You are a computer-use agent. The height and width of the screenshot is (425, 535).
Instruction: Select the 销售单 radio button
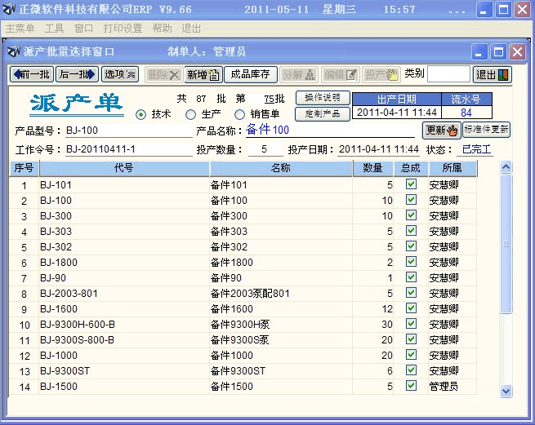coord(240,114)
